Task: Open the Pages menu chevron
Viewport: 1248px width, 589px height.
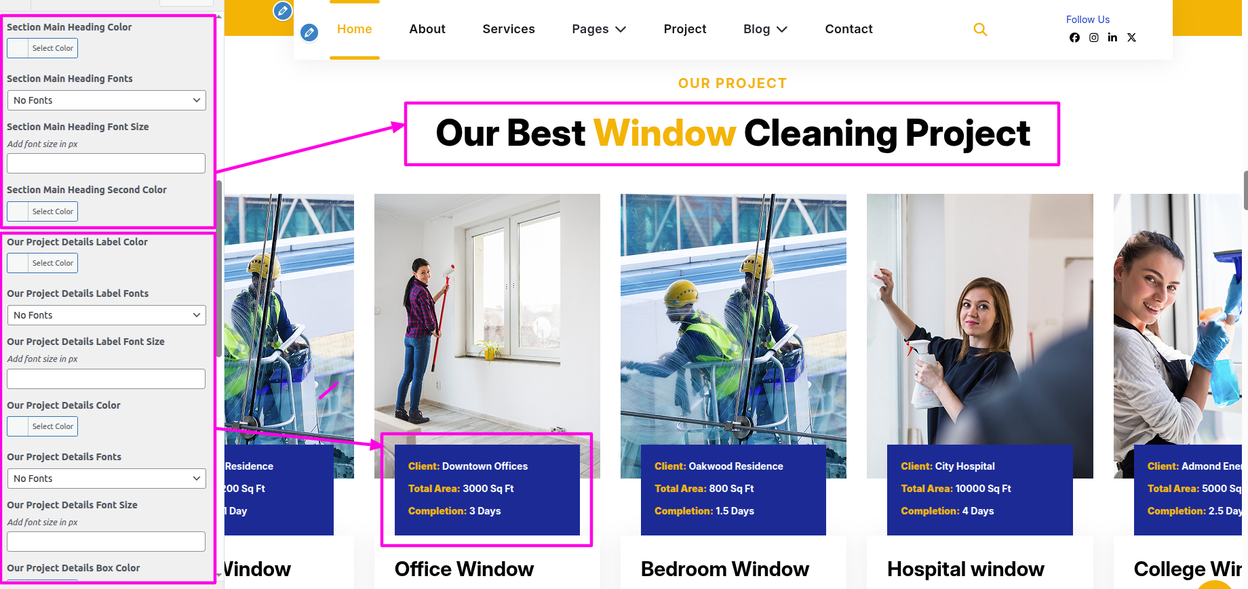Action: (621, 29)
